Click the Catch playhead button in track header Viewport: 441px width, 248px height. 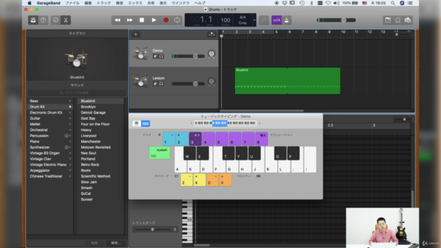pos(212,34)
